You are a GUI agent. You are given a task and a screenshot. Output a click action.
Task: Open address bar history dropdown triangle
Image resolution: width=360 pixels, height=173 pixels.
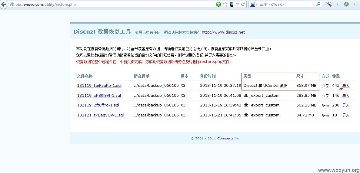[238, 4]
